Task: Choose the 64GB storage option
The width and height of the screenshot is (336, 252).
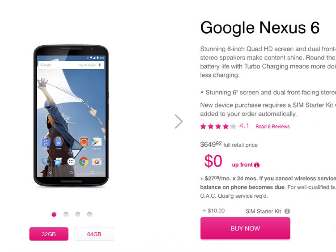Action: (x=94, y=234)
